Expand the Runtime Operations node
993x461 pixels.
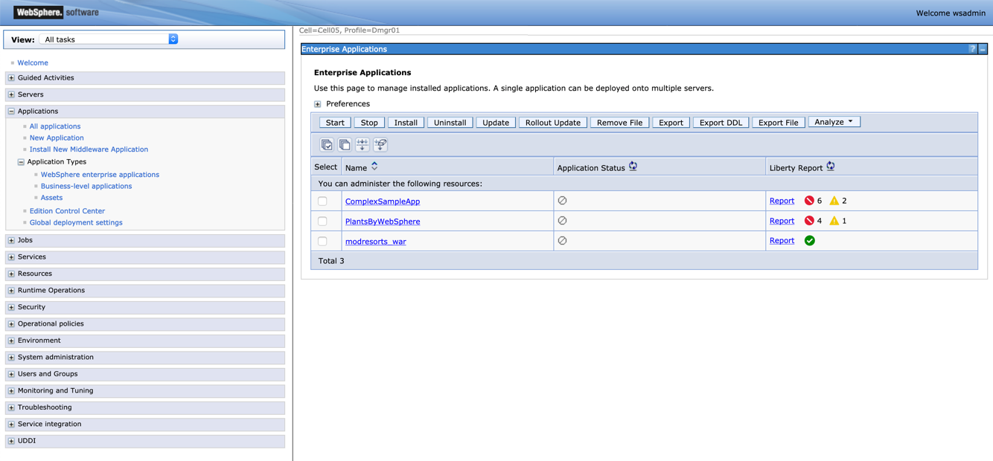pos(11,291)
